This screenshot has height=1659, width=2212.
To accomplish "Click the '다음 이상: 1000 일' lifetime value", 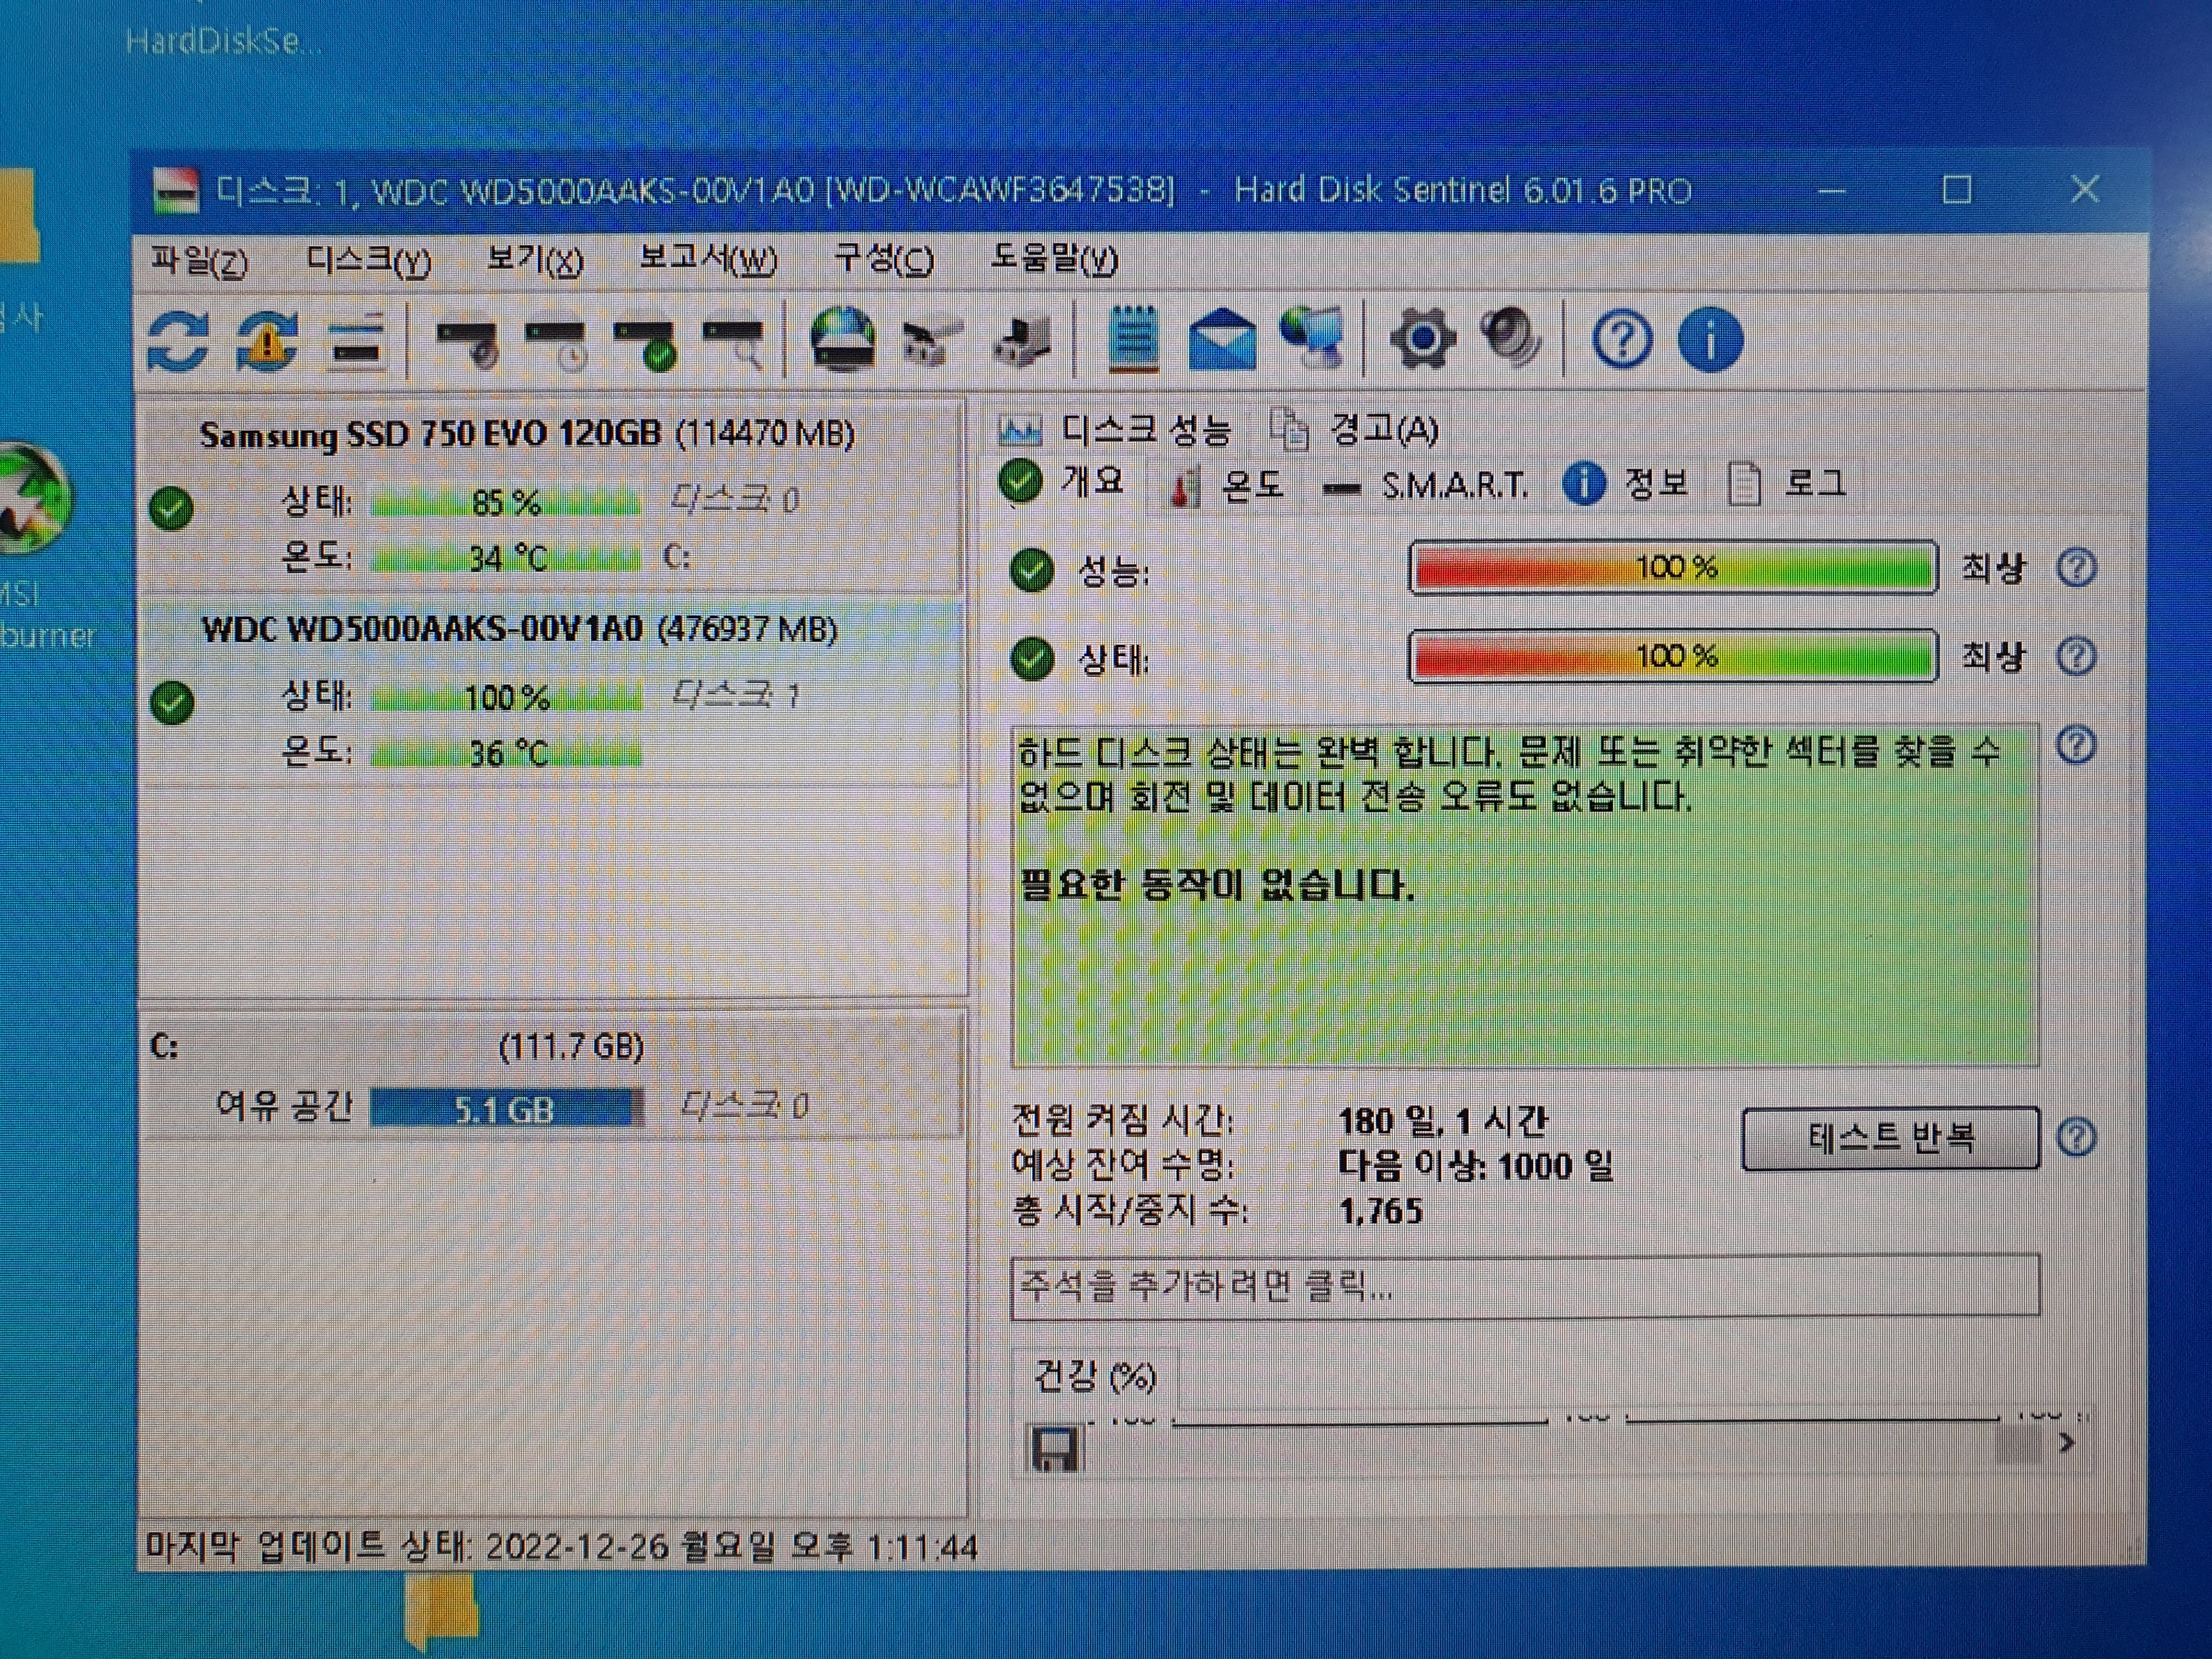I will click(1476, 1166).
